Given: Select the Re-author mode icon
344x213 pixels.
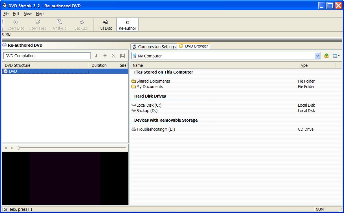Looking at the screenshot, I should tap(127, 24).
